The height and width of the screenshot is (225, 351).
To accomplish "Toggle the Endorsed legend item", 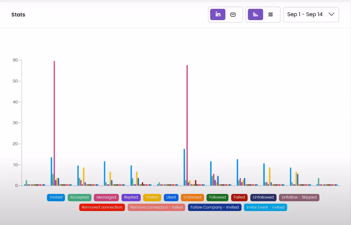I will click(x=192, y=197).
